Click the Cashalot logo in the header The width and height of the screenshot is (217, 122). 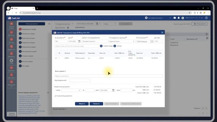click(x=14, y=18)
